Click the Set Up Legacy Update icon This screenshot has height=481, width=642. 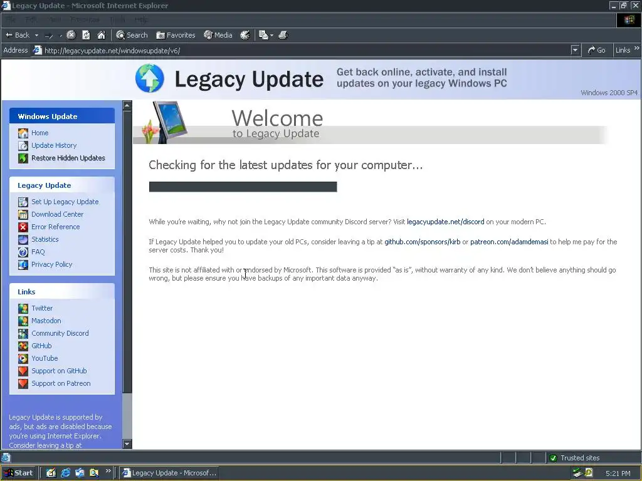click(x=23, y=202)
